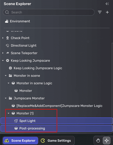The image size is (113, 145).
Task: Click the cube icon beside Monster
Action: (x=16, y=91)
